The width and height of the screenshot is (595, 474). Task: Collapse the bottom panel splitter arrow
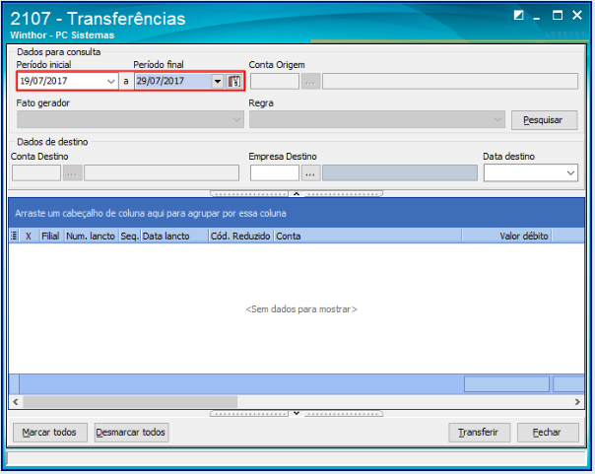[297, 413]
